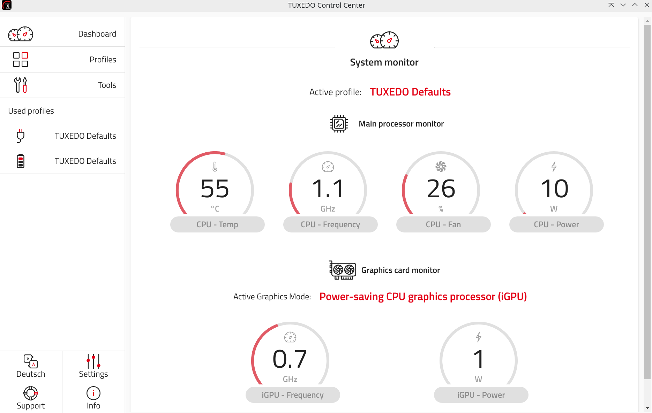Click the Info circle icon

click(93, 393)
